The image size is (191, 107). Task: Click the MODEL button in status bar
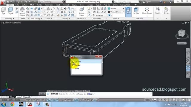click(x=147, y=100)
